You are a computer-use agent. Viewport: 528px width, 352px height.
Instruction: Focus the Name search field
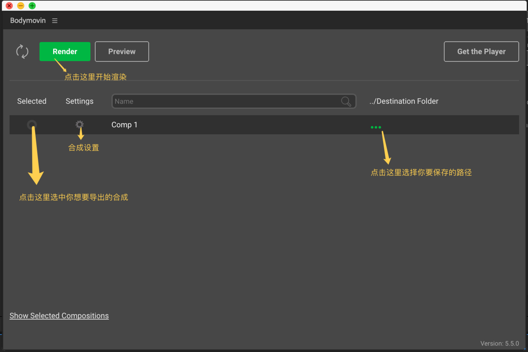coord(234,101)
